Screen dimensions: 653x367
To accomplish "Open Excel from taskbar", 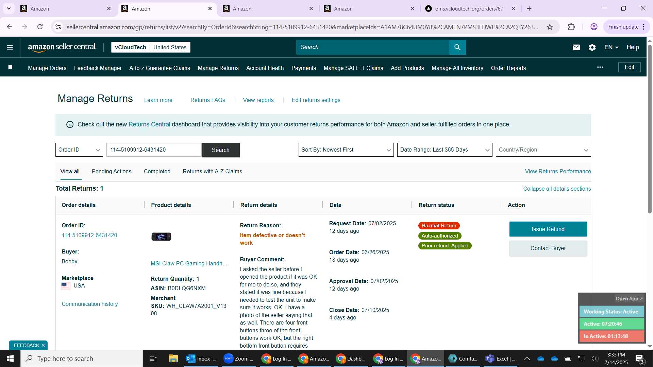I will point(501,359).
